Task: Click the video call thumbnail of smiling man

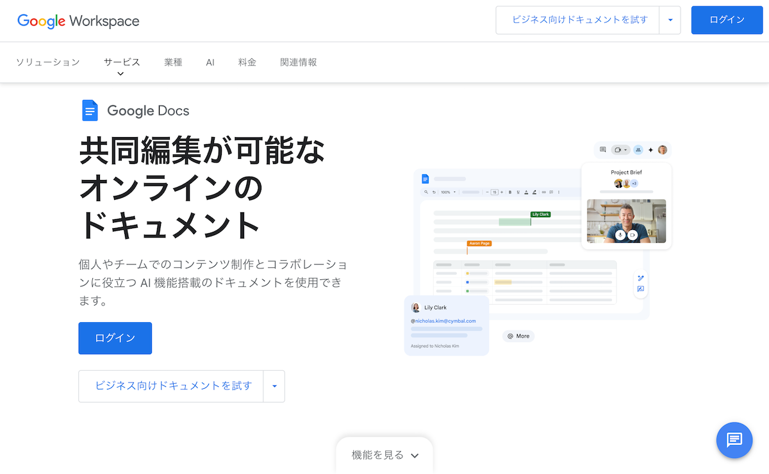Action: 626,221
